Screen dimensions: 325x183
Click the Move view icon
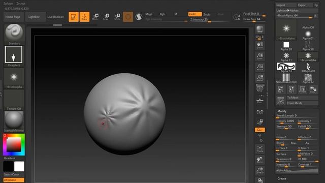259,160
